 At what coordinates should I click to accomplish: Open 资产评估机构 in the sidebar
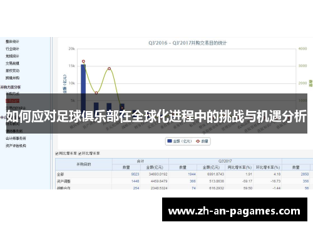[x=16, y=145]
